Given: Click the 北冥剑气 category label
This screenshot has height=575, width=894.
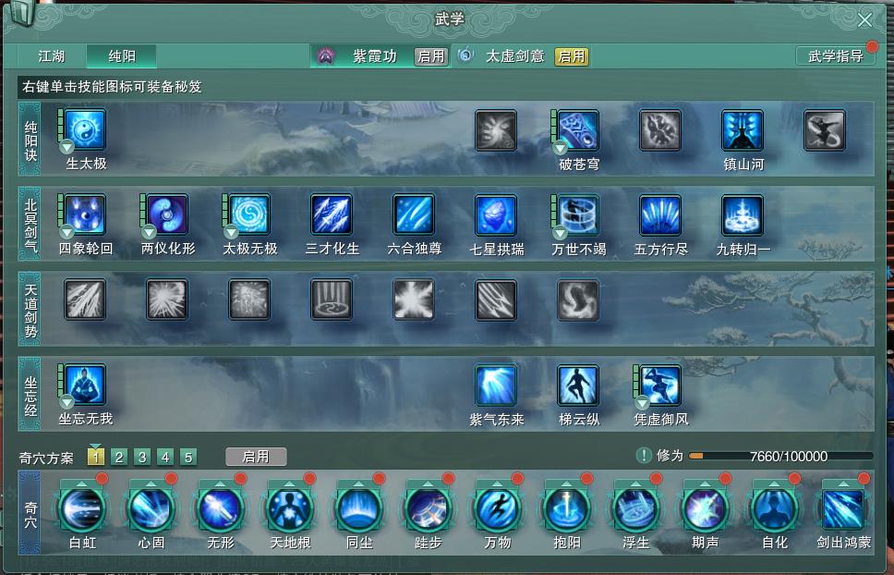Looking at the screenshot, I should [x=30, y=224].
